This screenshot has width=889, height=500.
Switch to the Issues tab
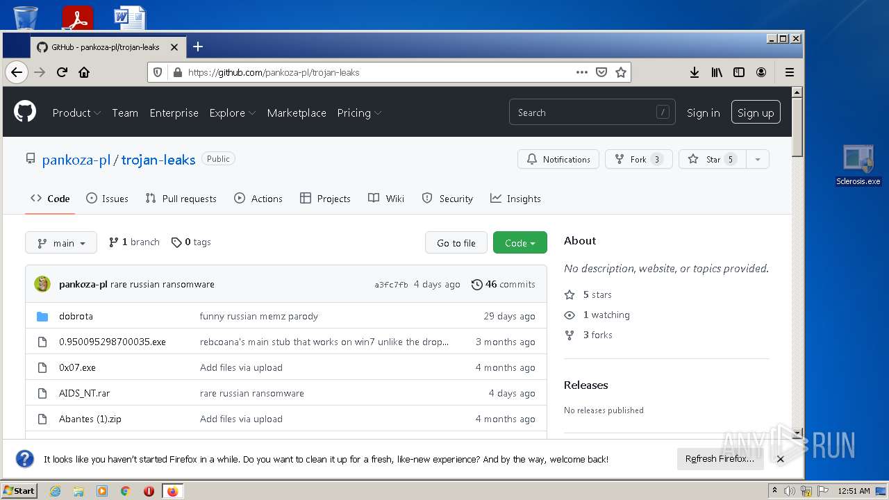click(107, 199)
